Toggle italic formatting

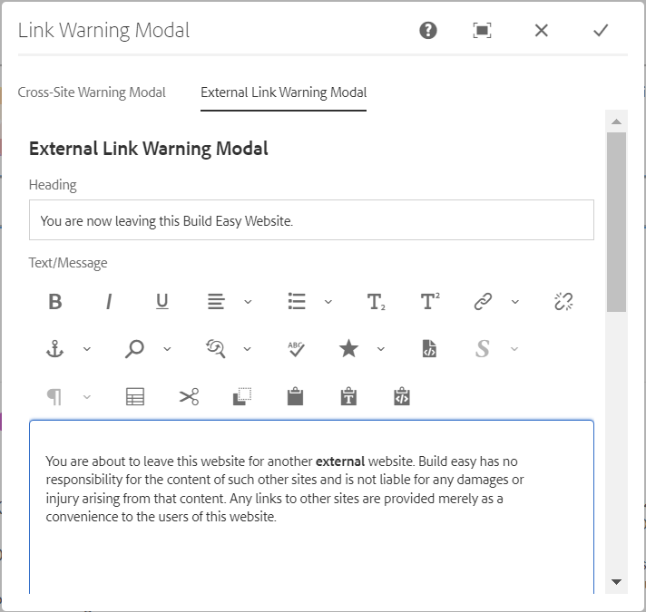coord(109,302)
